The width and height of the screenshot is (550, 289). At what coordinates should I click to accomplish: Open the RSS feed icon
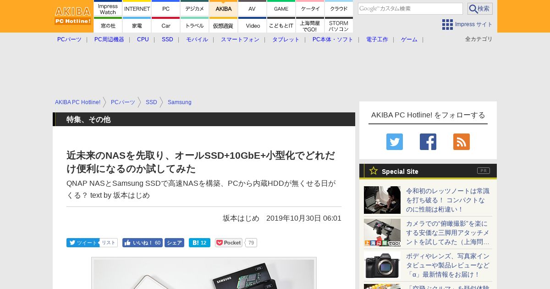[x=462, y=142]
